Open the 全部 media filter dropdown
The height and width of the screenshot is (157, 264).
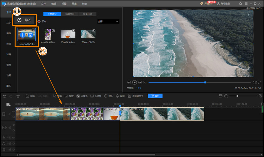point(108,21)
